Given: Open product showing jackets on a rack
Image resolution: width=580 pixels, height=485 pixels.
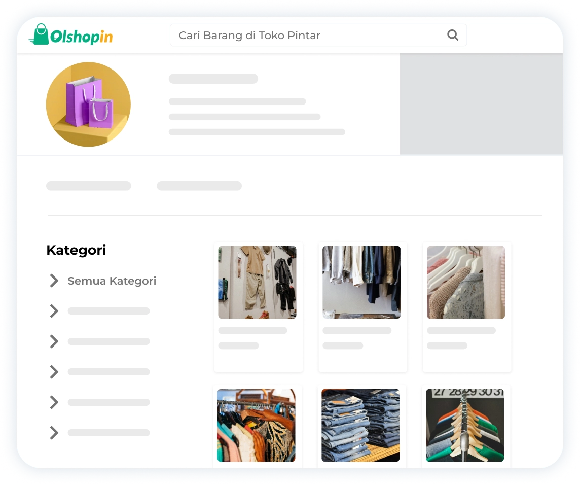Looking at the screenshot, I should 362,282.
